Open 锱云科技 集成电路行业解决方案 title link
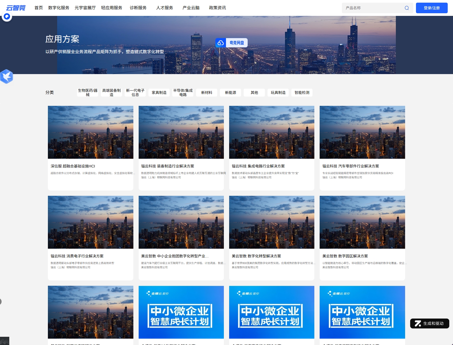This screenshot has width=453, height=345. [258, 166]
